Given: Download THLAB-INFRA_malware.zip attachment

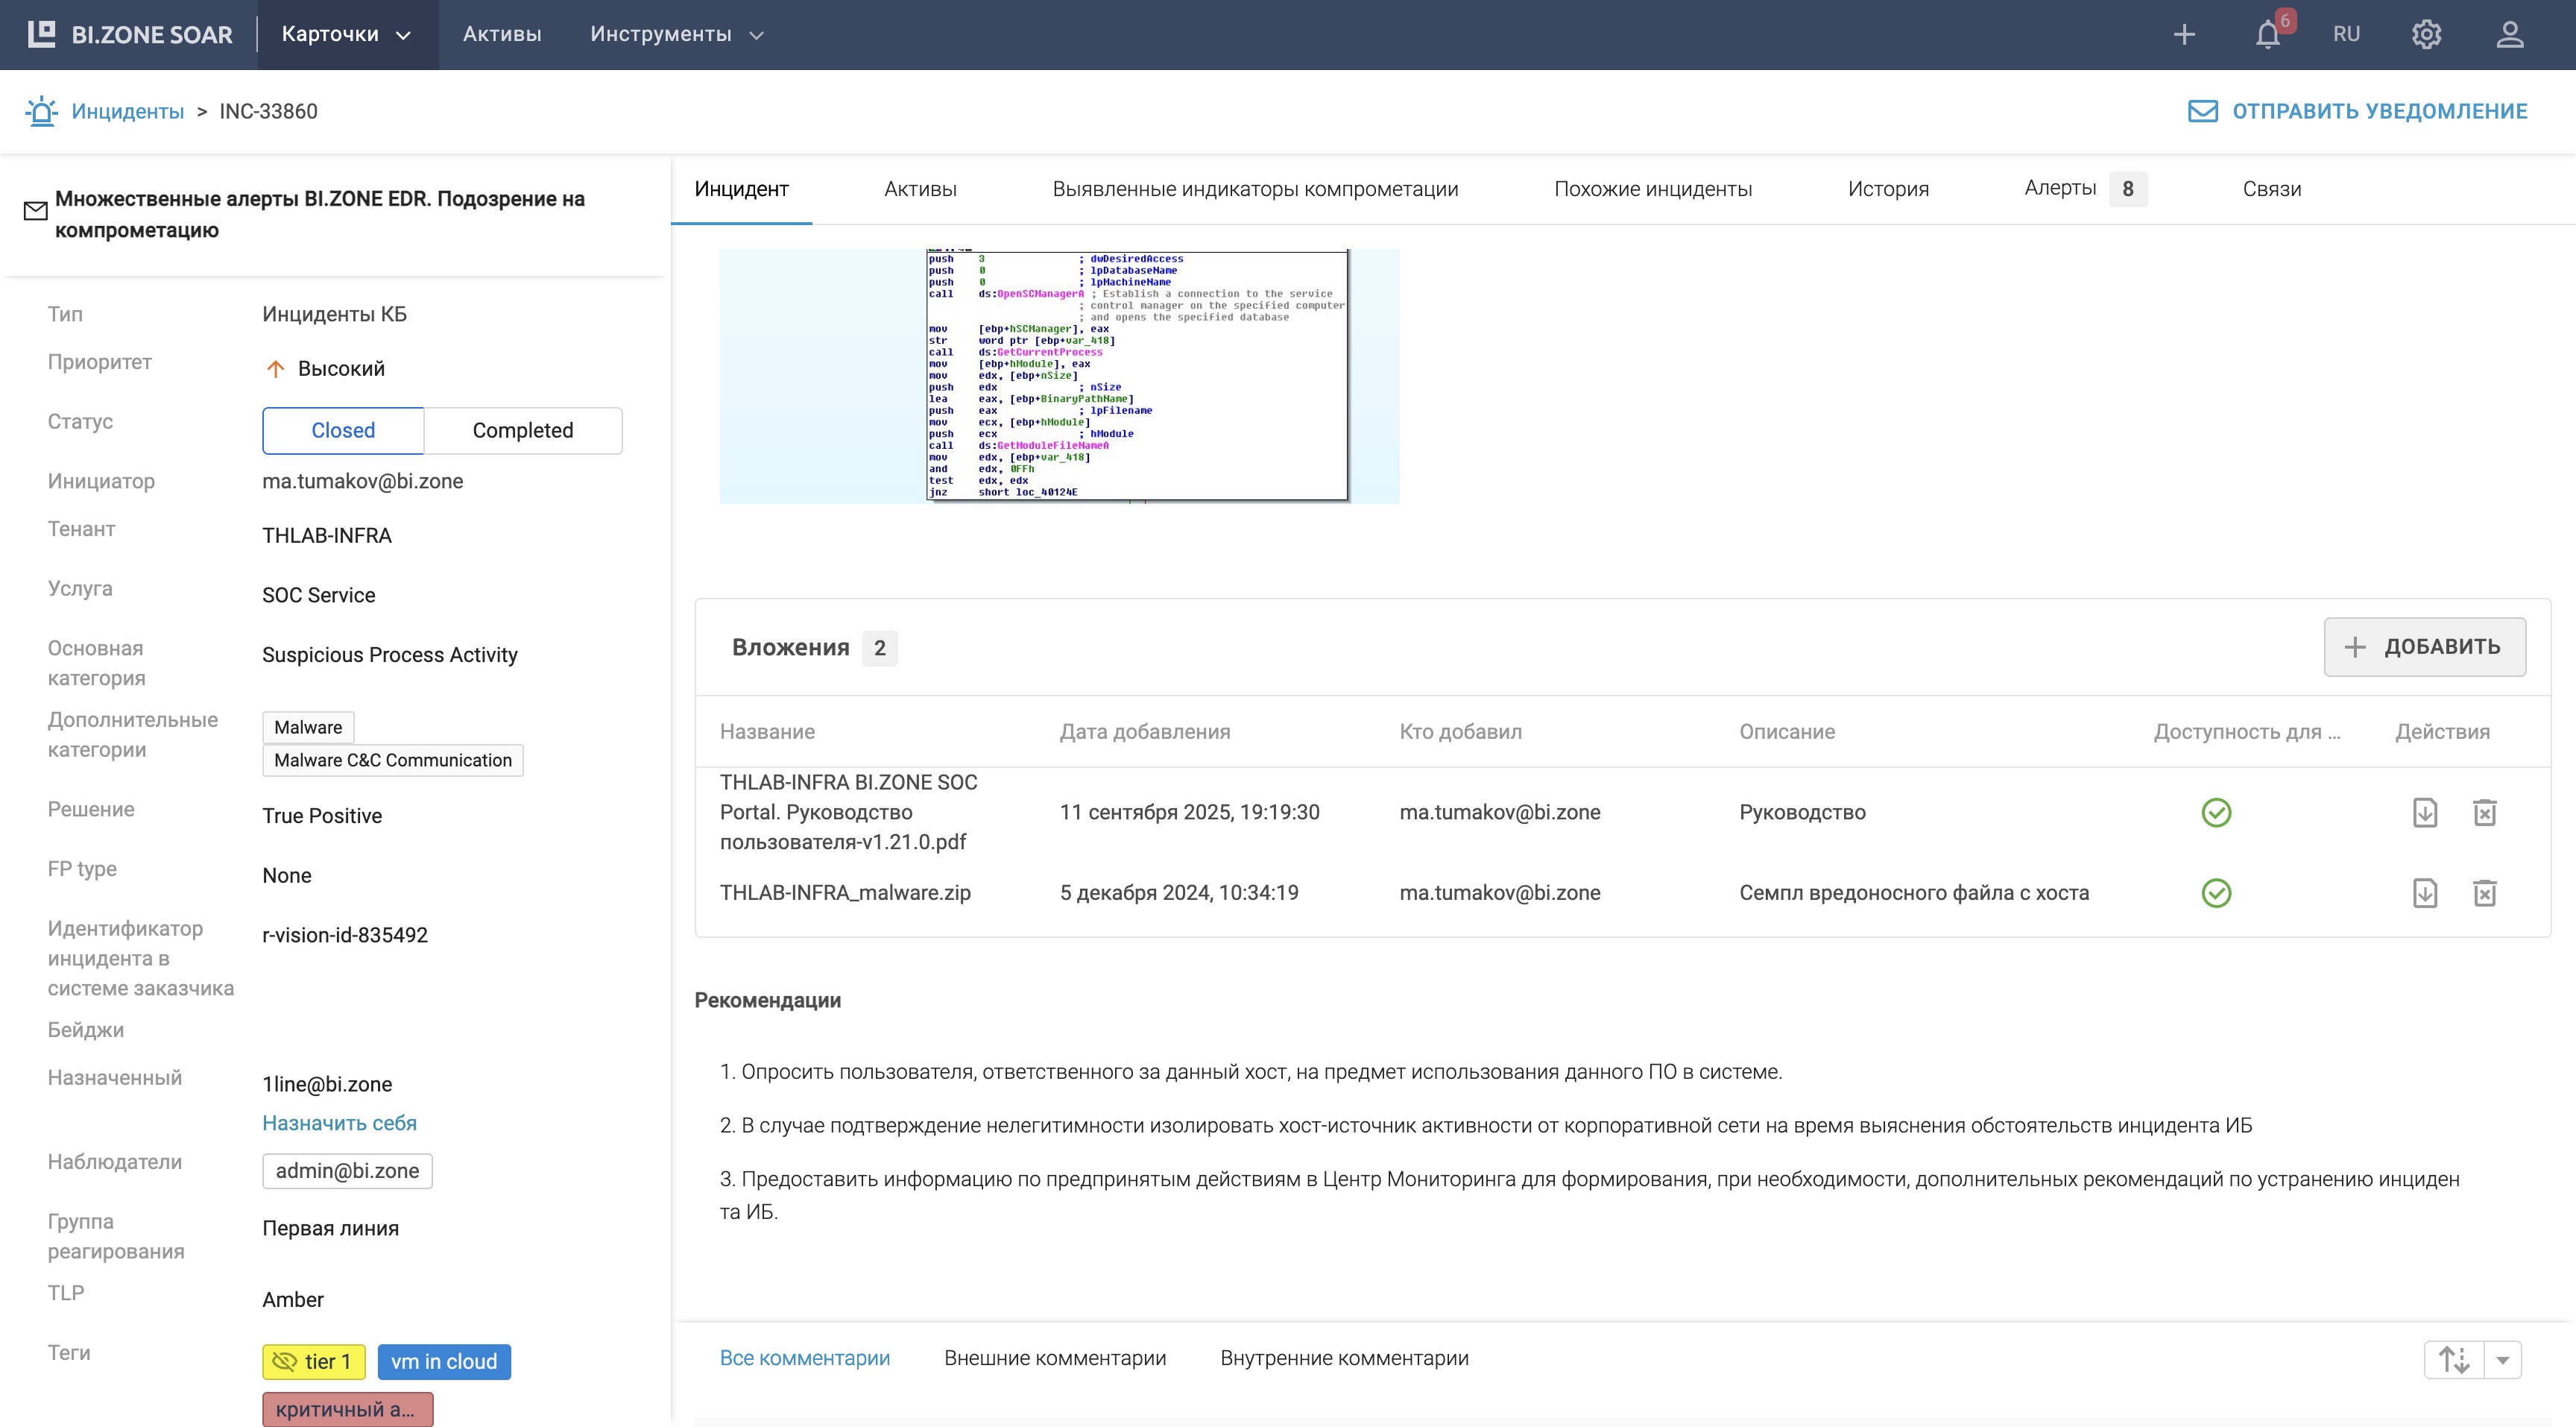Looking at the screenshot, I should tap(2424, 893).
